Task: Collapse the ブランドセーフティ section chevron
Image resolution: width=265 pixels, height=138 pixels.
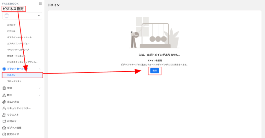Action: pyautogui.click(x=39, y=69)
